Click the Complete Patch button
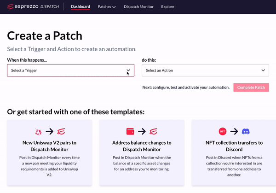Screen dimensions: 276x193 click(251, 88)
